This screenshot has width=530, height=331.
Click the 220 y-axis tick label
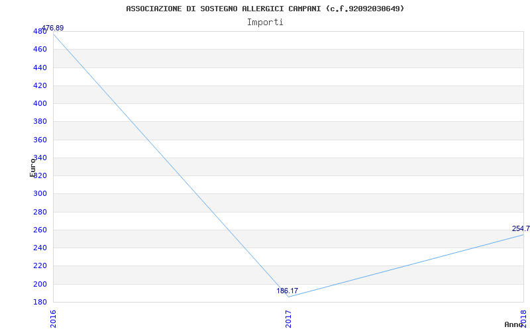click(x=40, y=266)
